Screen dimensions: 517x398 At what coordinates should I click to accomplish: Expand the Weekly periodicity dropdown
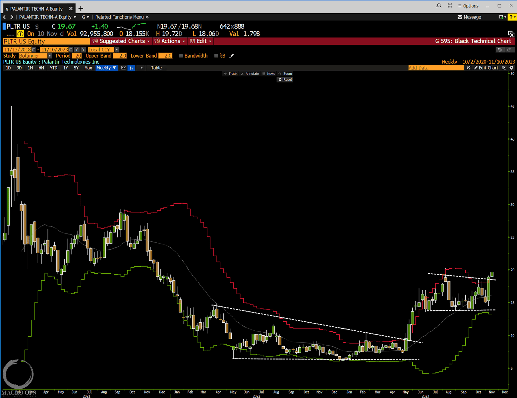pos(106,68)
